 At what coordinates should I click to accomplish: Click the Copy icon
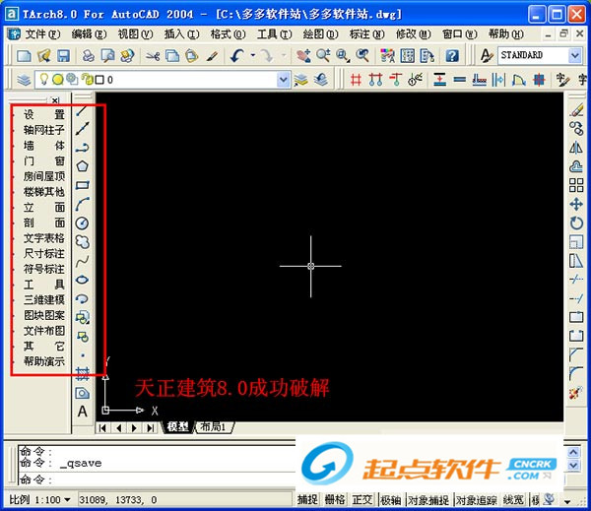pyautogui.click(x=172, y=56)
